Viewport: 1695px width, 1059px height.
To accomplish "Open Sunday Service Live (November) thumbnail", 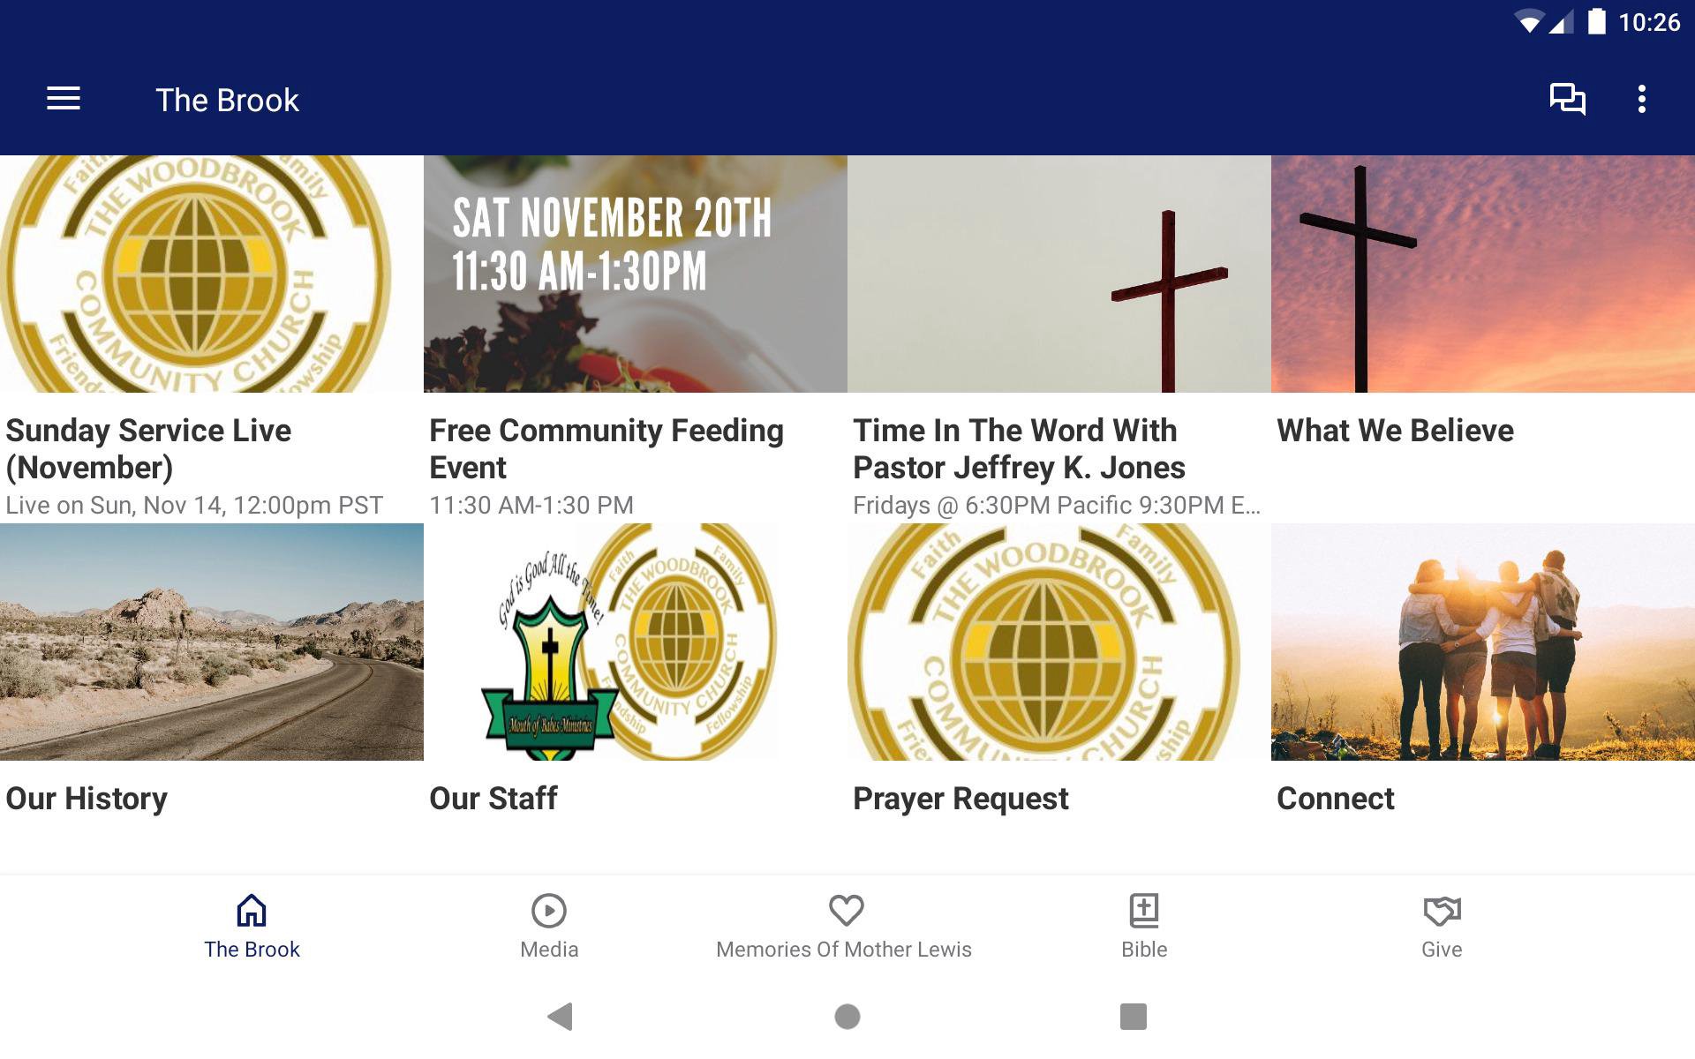I will (x=212, y=274).
